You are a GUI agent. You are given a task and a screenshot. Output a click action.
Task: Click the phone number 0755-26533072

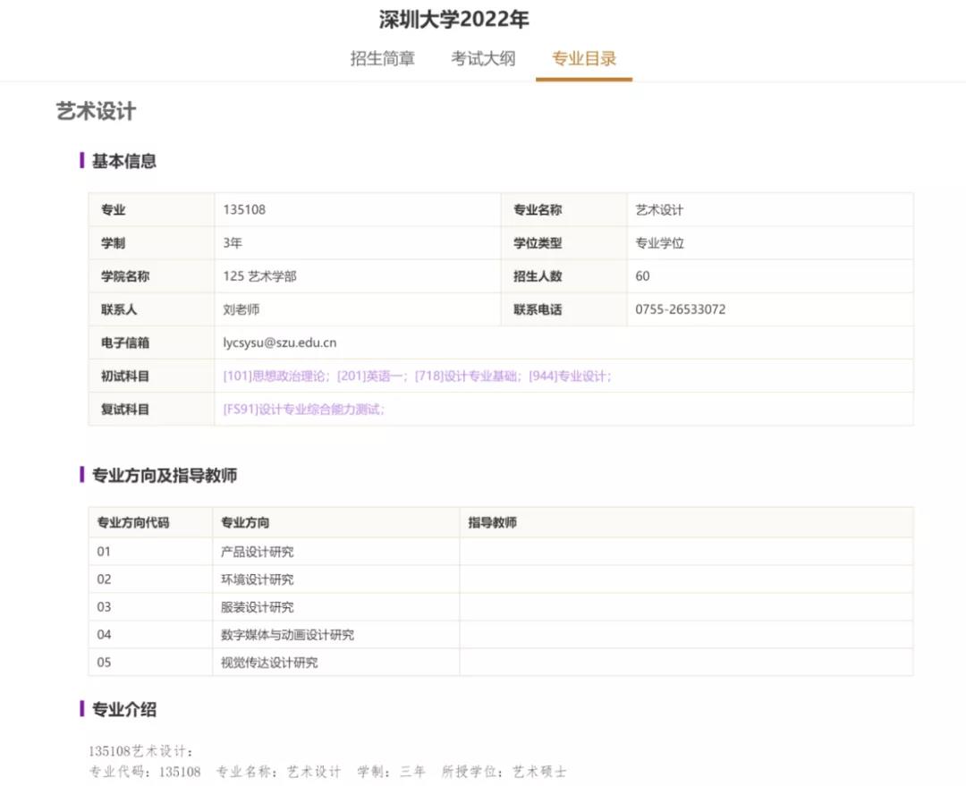click(680, 309)
